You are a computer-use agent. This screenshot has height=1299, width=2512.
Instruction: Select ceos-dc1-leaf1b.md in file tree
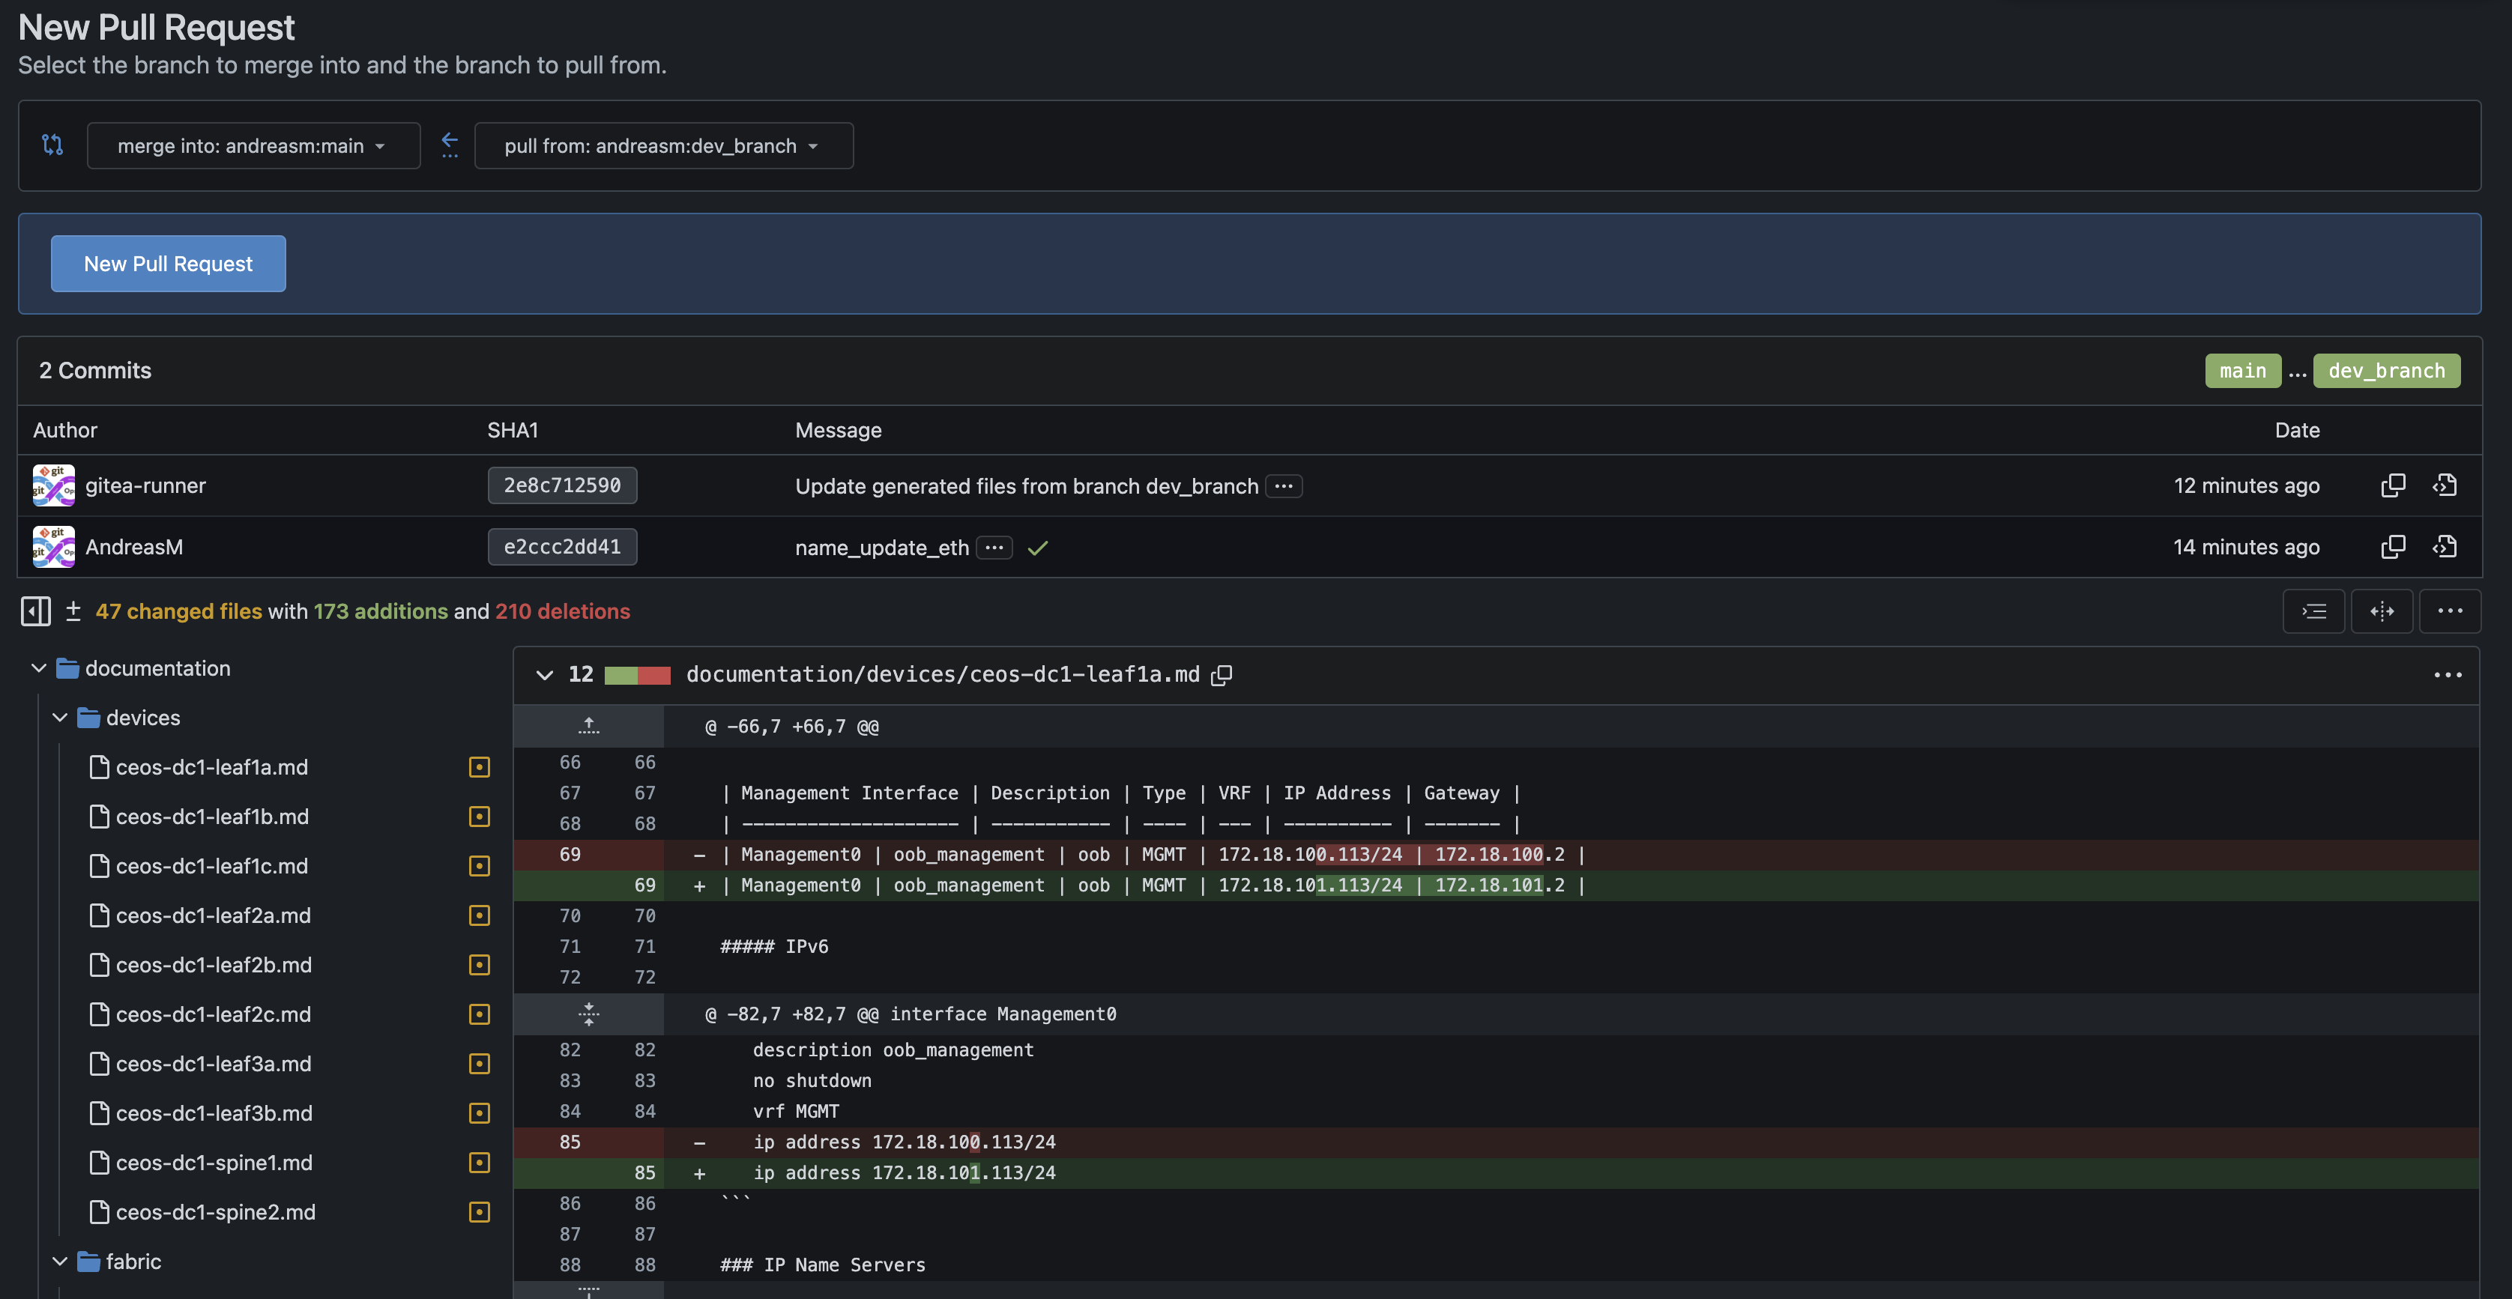(213, 817)
